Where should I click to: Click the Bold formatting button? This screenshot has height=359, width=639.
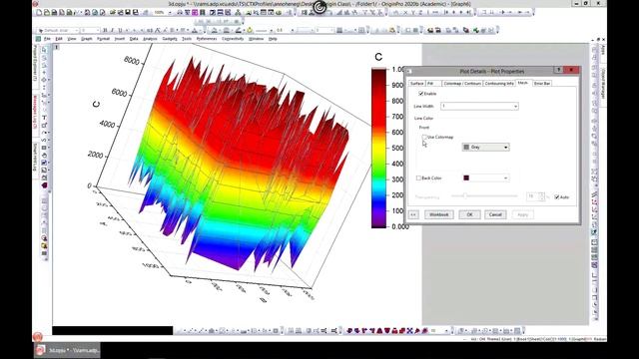coord(105,31)
